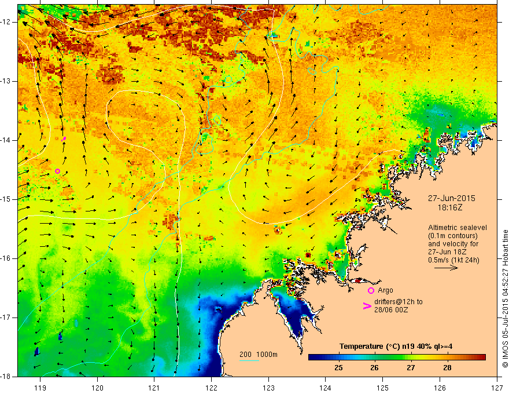Click the latitude axis label -16

[x=6, y=258]
